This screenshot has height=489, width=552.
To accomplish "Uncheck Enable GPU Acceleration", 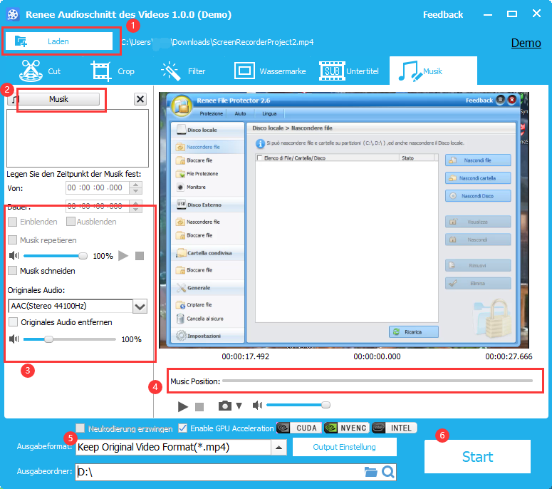I will (183, 428).
